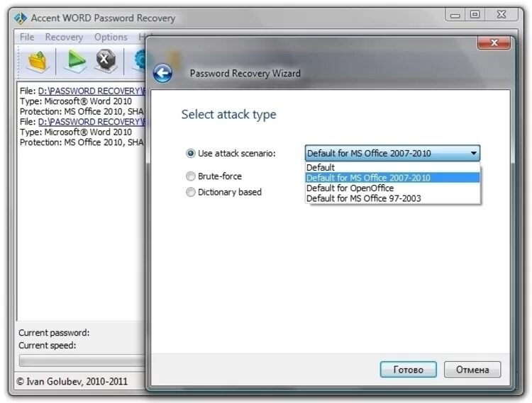Select the Brute-force radio button
The image size is (532, 403).
click(191, 176)
